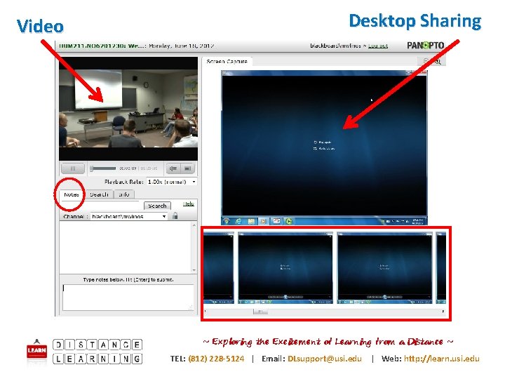Click the main screen capture view
Viewport: 505px width, 379px height.
point(324,147)
